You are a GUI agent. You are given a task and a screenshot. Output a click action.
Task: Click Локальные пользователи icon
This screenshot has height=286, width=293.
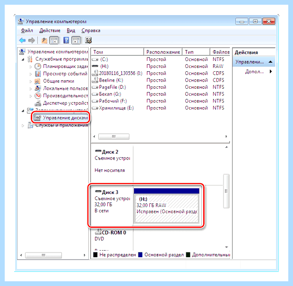[38, 88]
